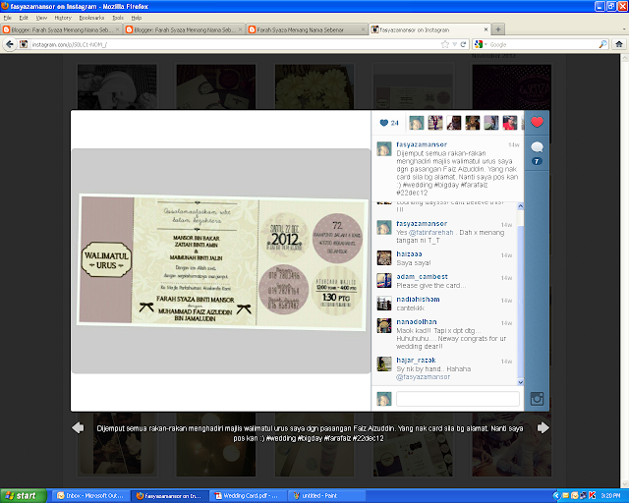This screenshot has height=503, width=629.
Task: Open hafzaaa username link
Action: tap(409, 253)
